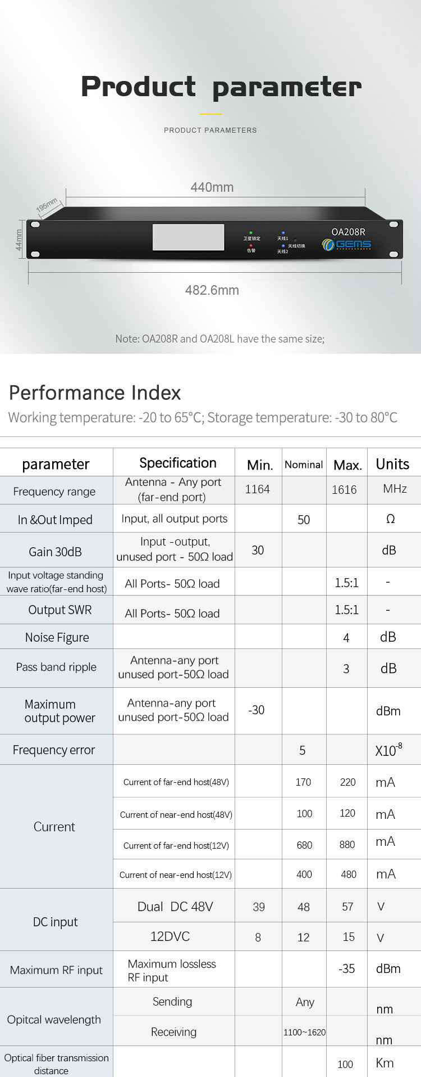Viewport: 421px width, 1077px height.
Task: Click the device's LCD display screen
Action: click(188, 237)
